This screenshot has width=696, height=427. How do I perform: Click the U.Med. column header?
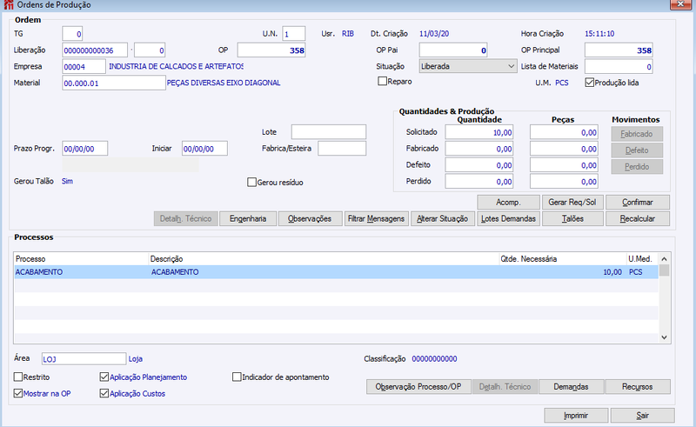point(642,259)
